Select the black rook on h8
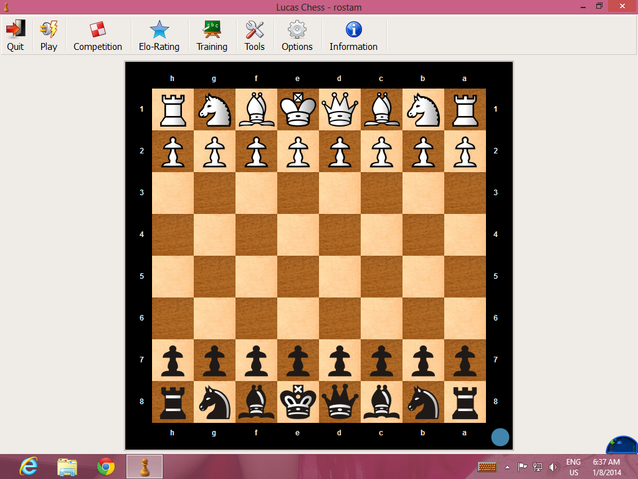The image size is (638, 479). [173, 402]
